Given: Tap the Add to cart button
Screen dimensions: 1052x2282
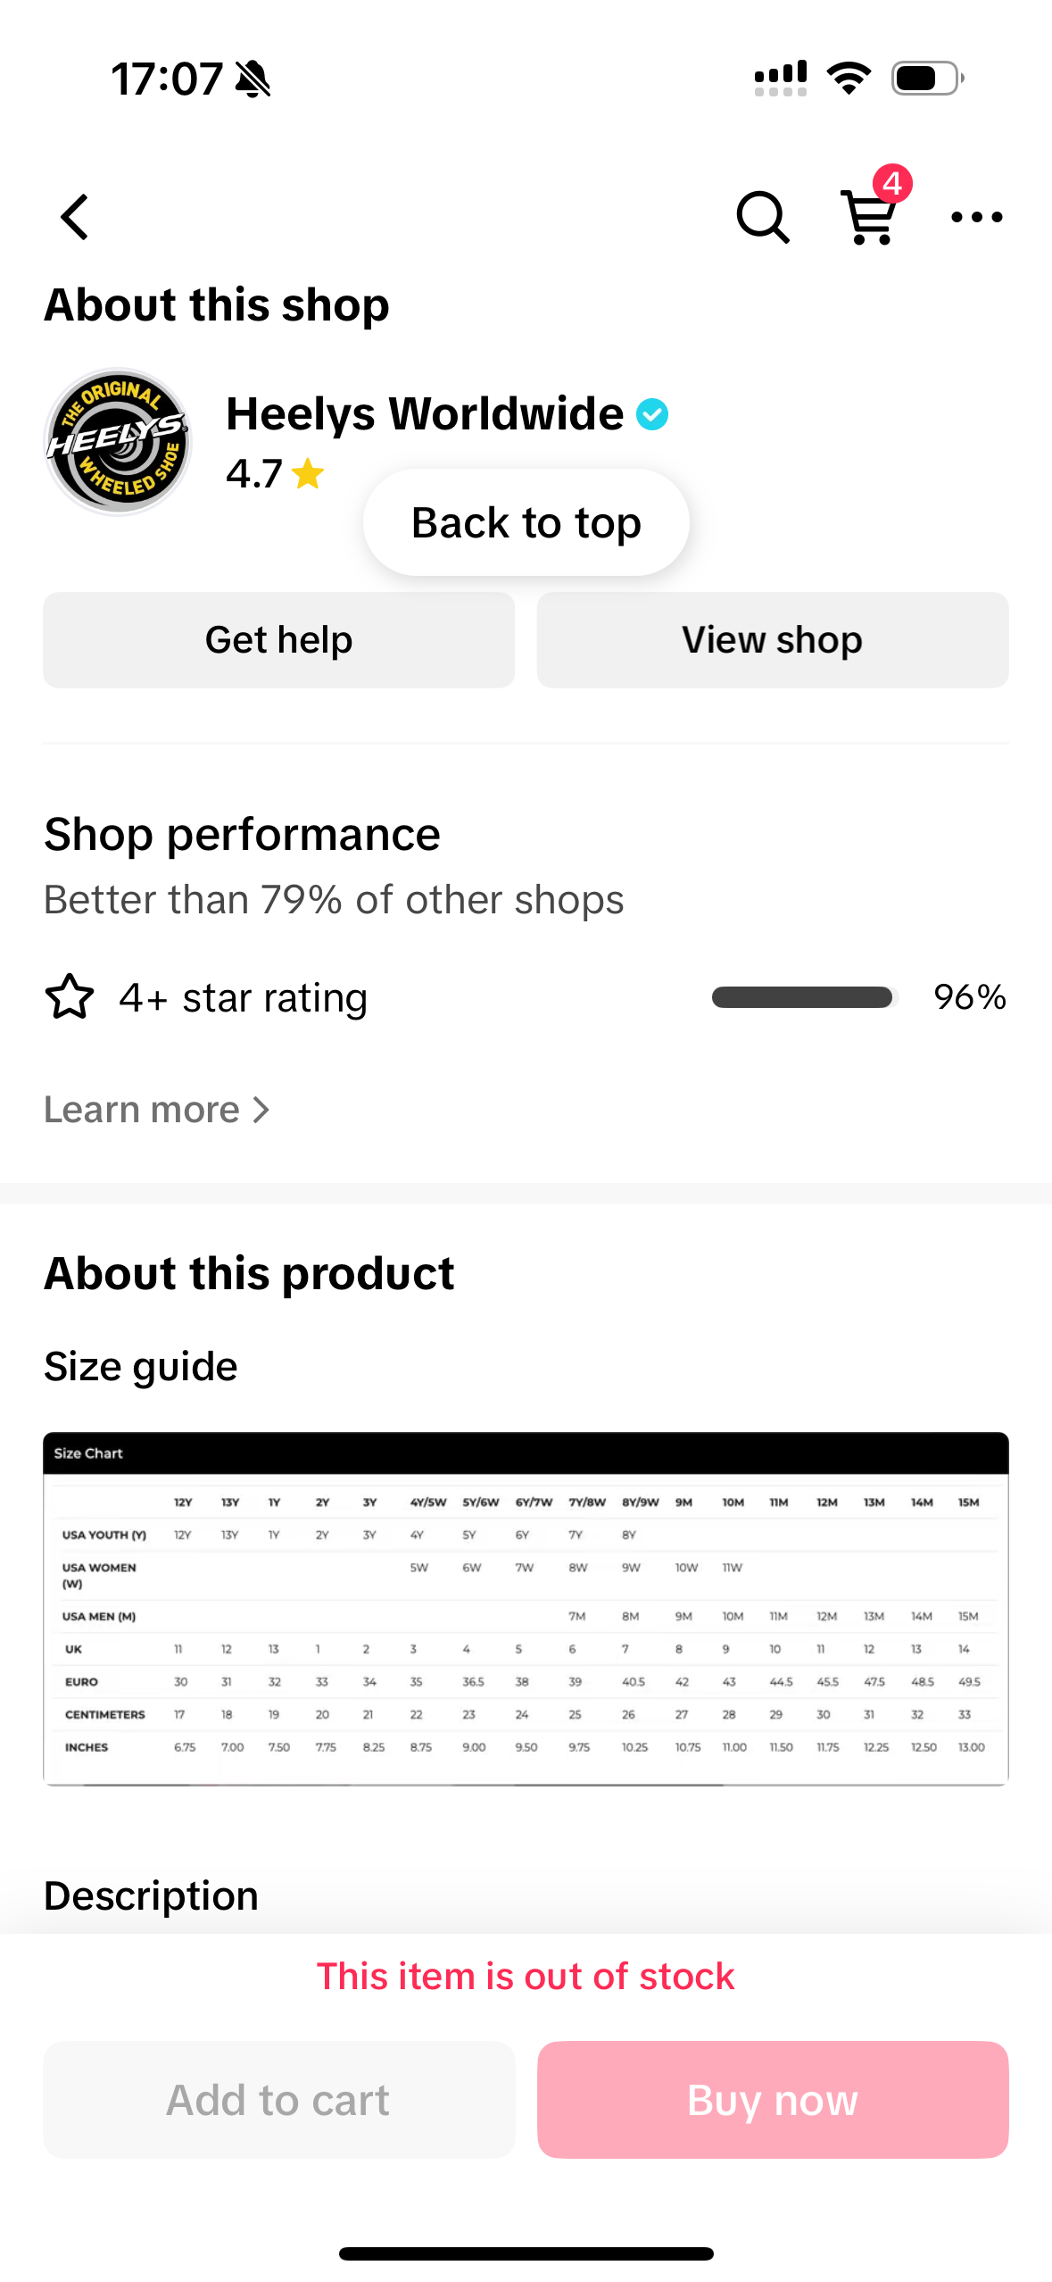Looking at the screenshot, I should coord(278,2099).
